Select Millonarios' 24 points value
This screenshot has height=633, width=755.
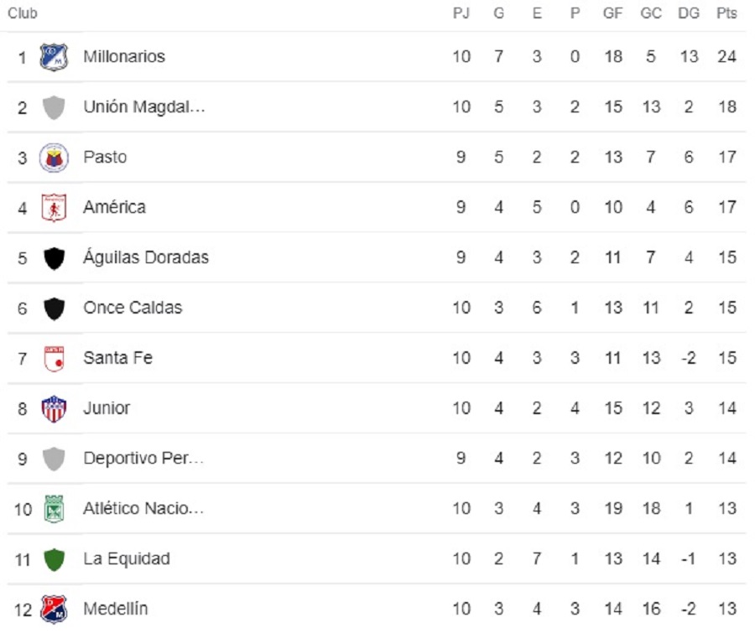pos(726,57)
